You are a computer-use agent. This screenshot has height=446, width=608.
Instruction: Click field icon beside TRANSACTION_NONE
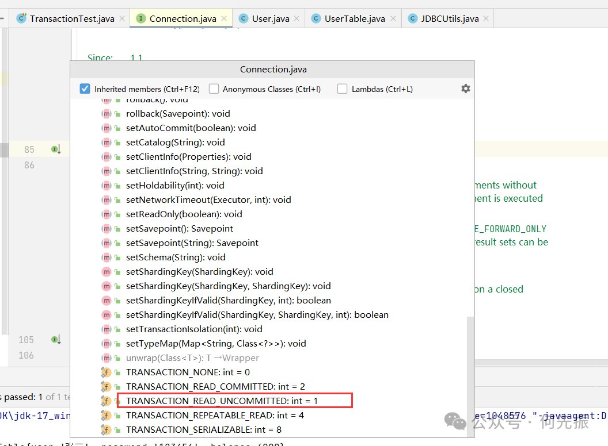click(x=106, y=372)
